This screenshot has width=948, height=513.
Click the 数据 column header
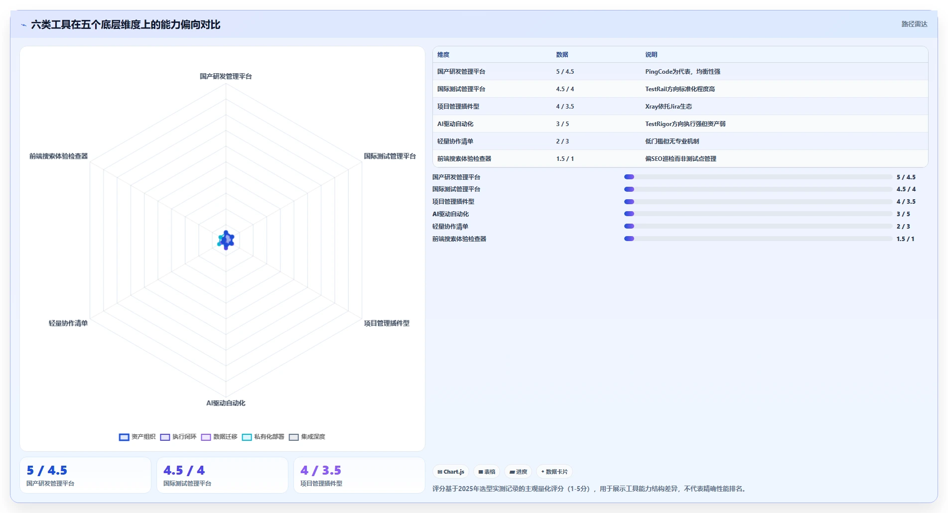[x=562, y=55]
